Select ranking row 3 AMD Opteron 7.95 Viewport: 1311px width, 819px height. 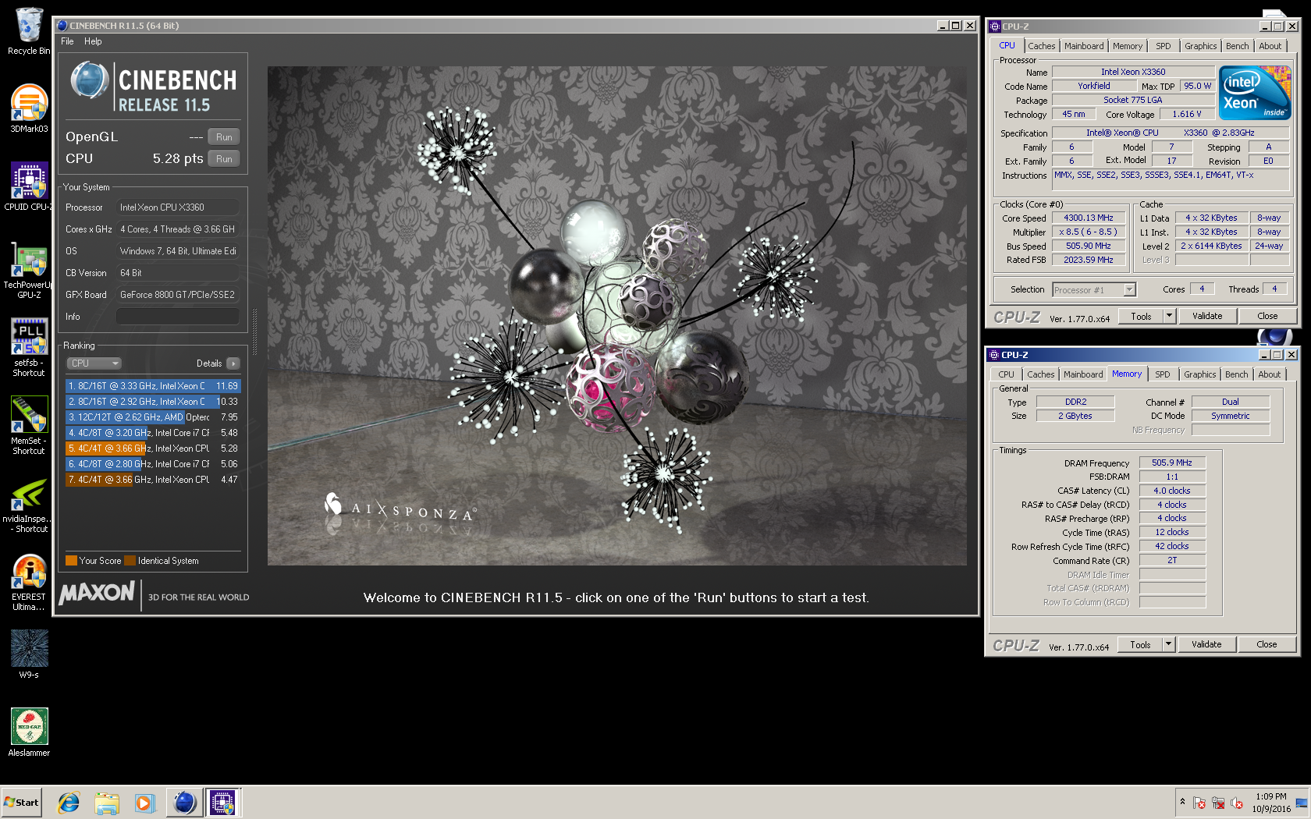coord(153,417)
